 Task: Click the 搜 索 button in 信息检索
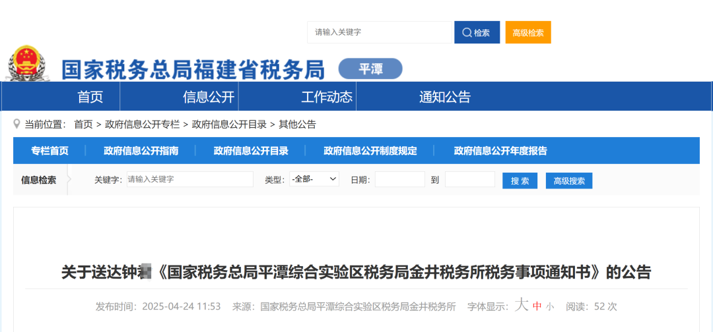(x=520, y=180)
